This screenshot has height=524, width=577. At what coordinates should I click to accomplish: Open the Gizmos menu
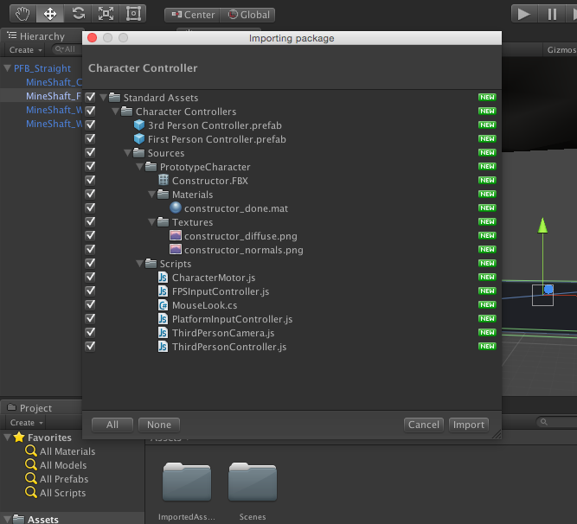pyautogui.click(x=561, y=50)
